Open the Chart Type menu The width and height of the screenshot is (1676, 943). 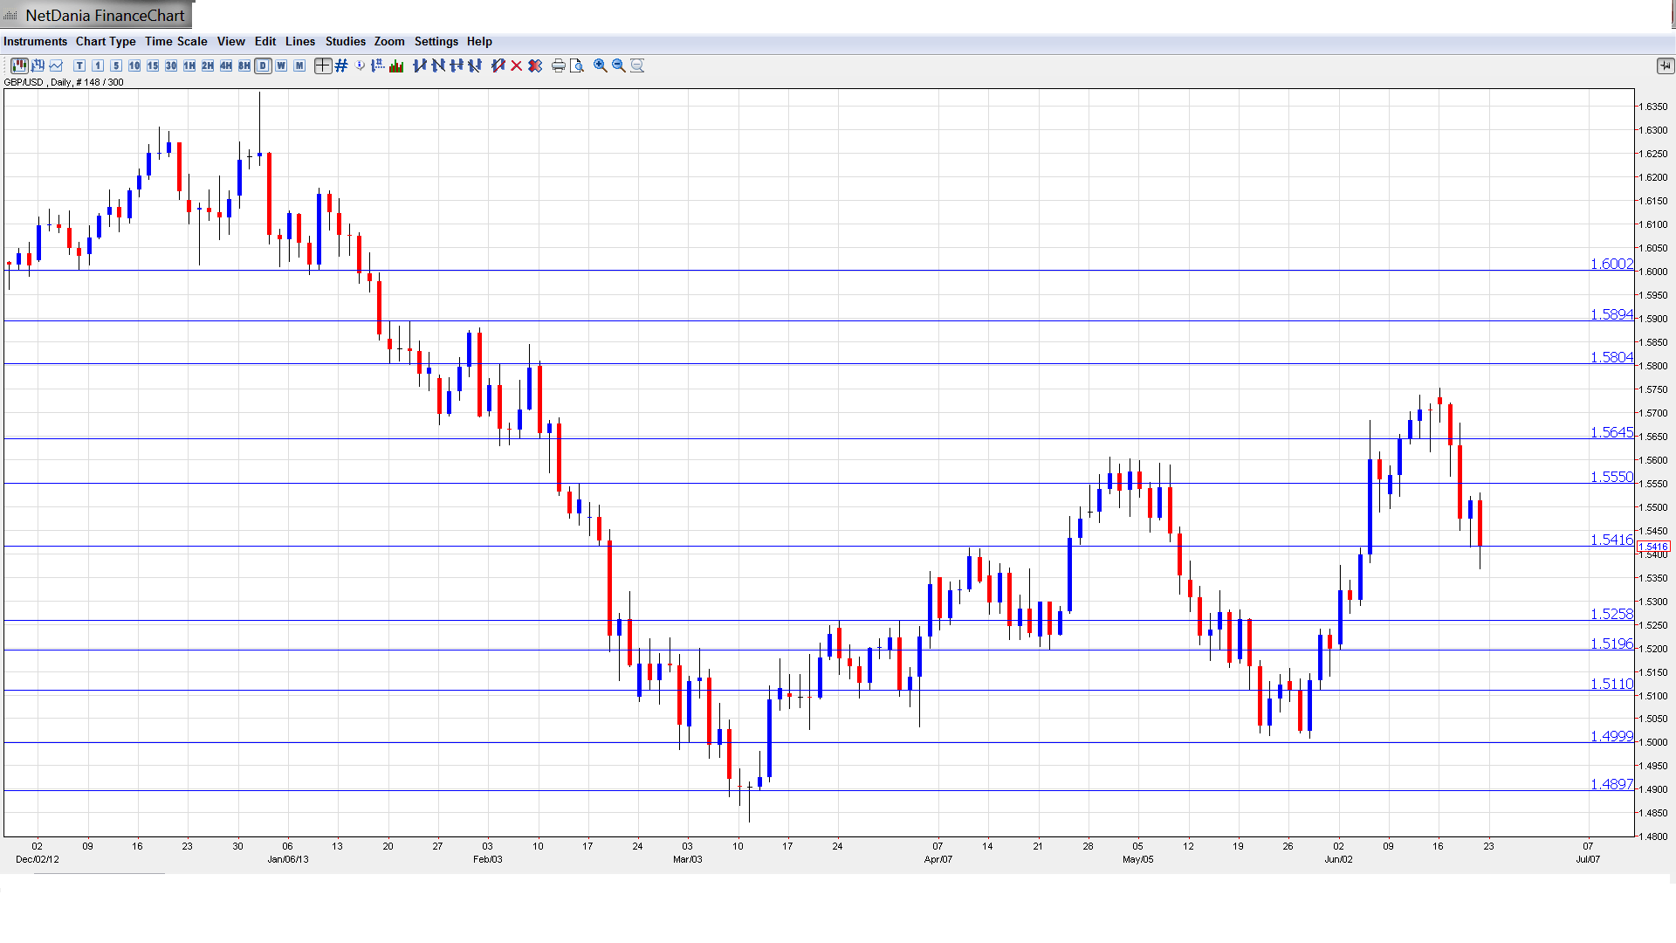coord(106,41)
